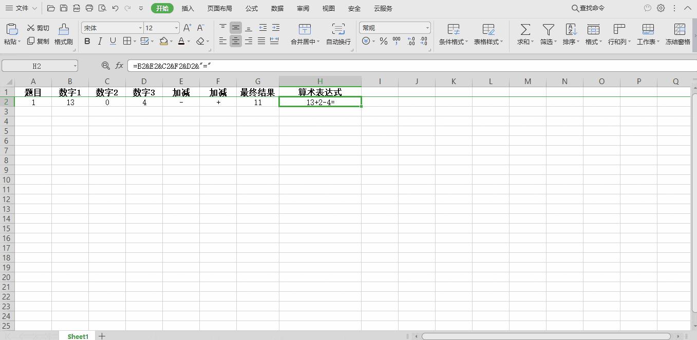This screenshot has width=697, height=340.
Task: Toggle italic formatting
Action: click(100, 42)
